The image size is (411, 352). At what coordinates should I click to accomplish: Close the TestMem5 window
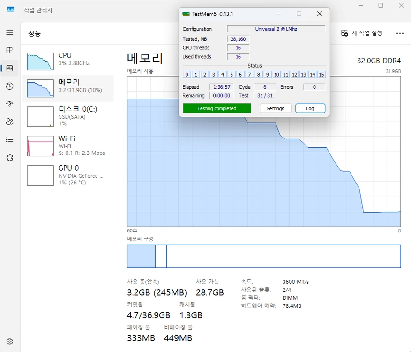[320, 14]
